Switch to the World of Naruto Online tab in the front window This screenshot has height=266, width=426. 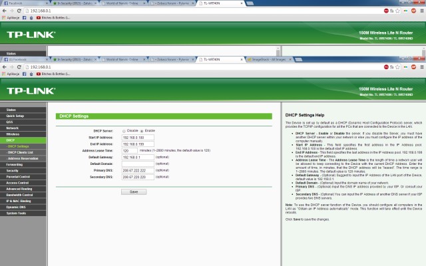[x=122, y=59]
